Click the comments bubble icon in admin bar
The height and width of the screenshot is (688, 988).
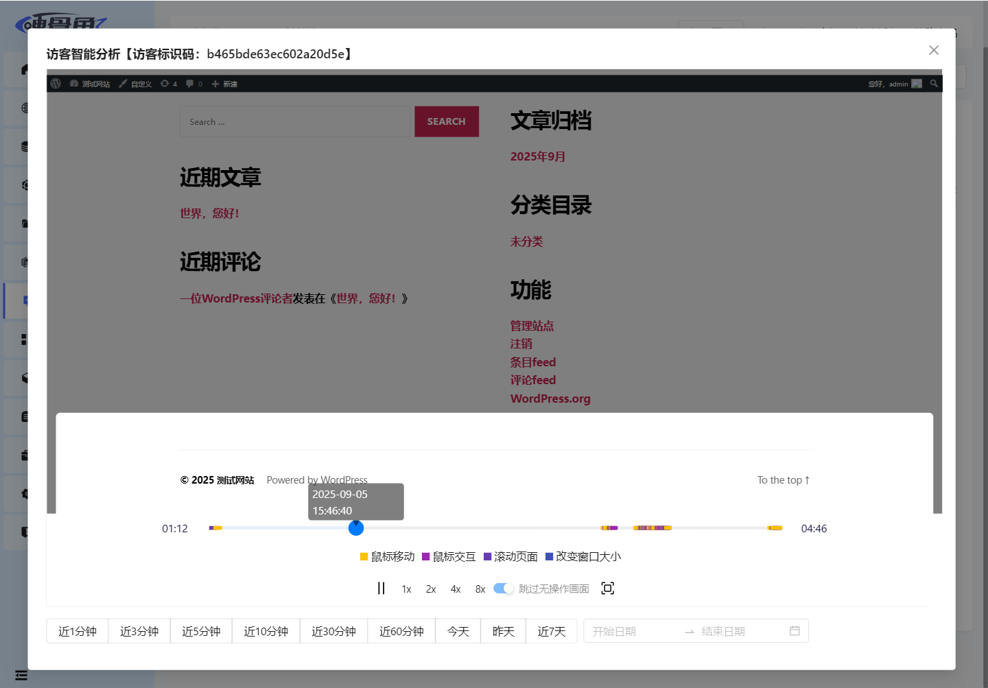[x=190, y=84]
